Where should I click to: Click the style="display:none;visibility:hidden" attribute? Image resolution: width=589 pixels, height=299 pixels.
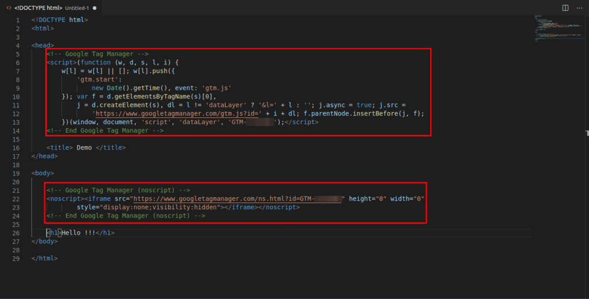[x=148, y=207]
